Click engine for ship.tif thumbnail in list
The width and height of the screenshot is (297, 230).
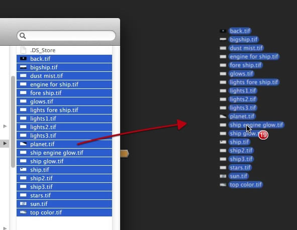[23, 84]
